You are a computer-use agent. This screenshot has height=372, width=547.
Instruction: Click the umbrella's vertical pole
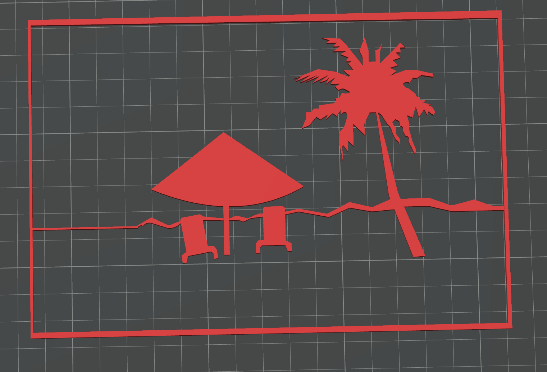[227, 234]
